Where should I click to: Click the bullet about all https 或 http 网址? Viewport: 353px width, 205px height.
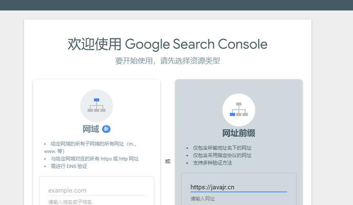94,159
